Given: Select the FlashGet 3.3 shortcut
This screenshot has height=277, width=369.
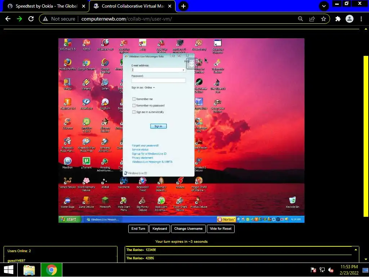Looking at the screenshot, I should tap(67, 104).
